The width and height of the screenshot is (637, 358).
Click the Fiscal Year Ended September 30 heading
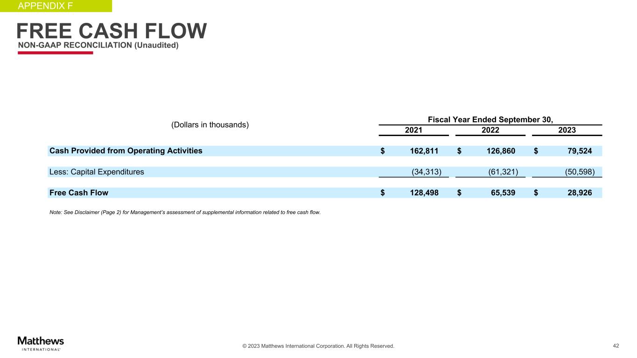tap(490, 119)
